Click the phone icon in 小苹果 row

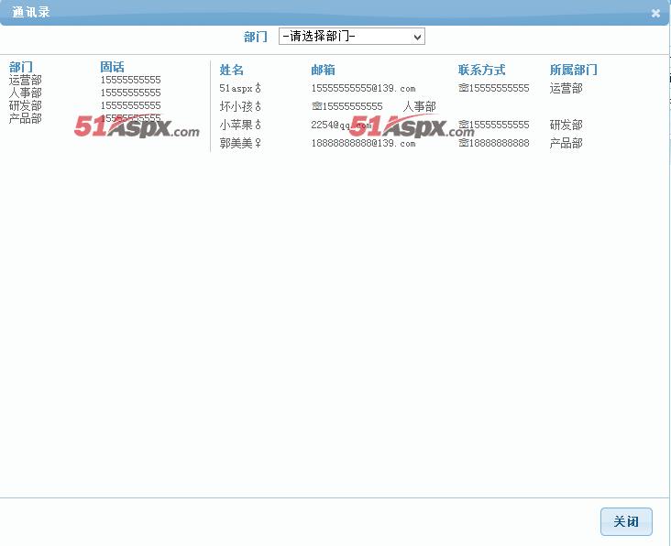point(463,125)
